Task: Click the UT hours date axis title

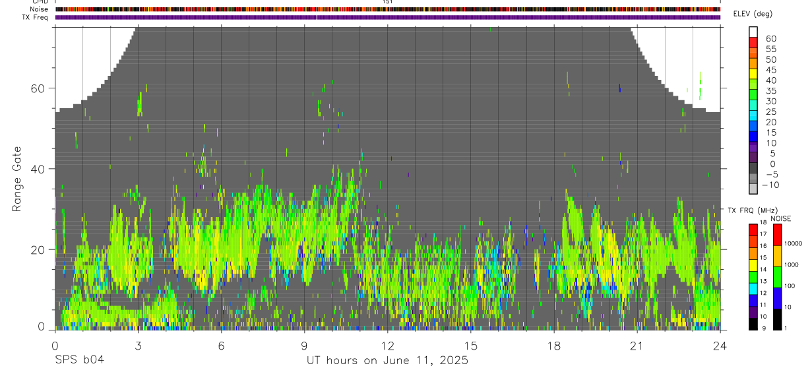Action: (387, 360)
